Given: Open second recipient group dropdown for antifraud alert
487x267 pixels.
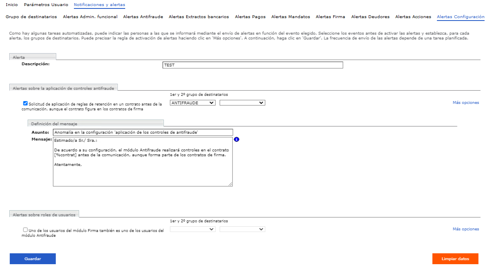Looking at the screenshot, I should click(x=242, y=103).
